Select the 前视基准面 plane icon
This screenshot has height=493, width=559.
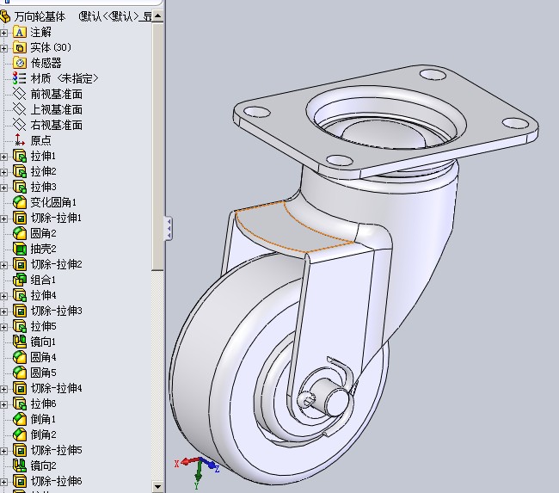(x=20, y=94)
